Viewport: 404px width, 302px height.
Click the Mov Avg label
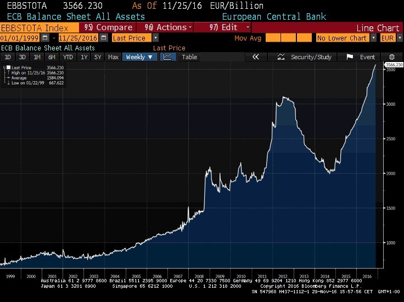click(x=248, y=38)
